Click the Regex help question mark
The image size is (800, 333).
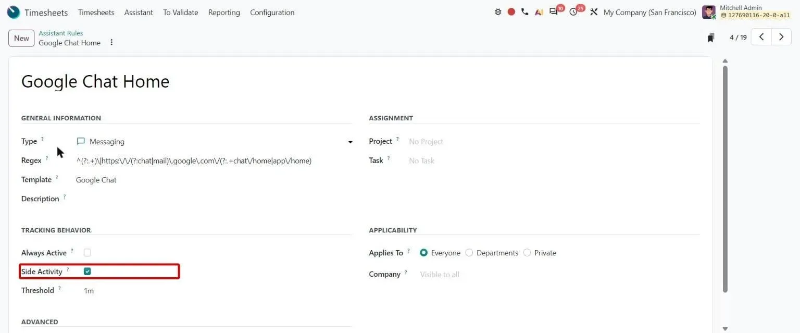(x=47, y=158)
